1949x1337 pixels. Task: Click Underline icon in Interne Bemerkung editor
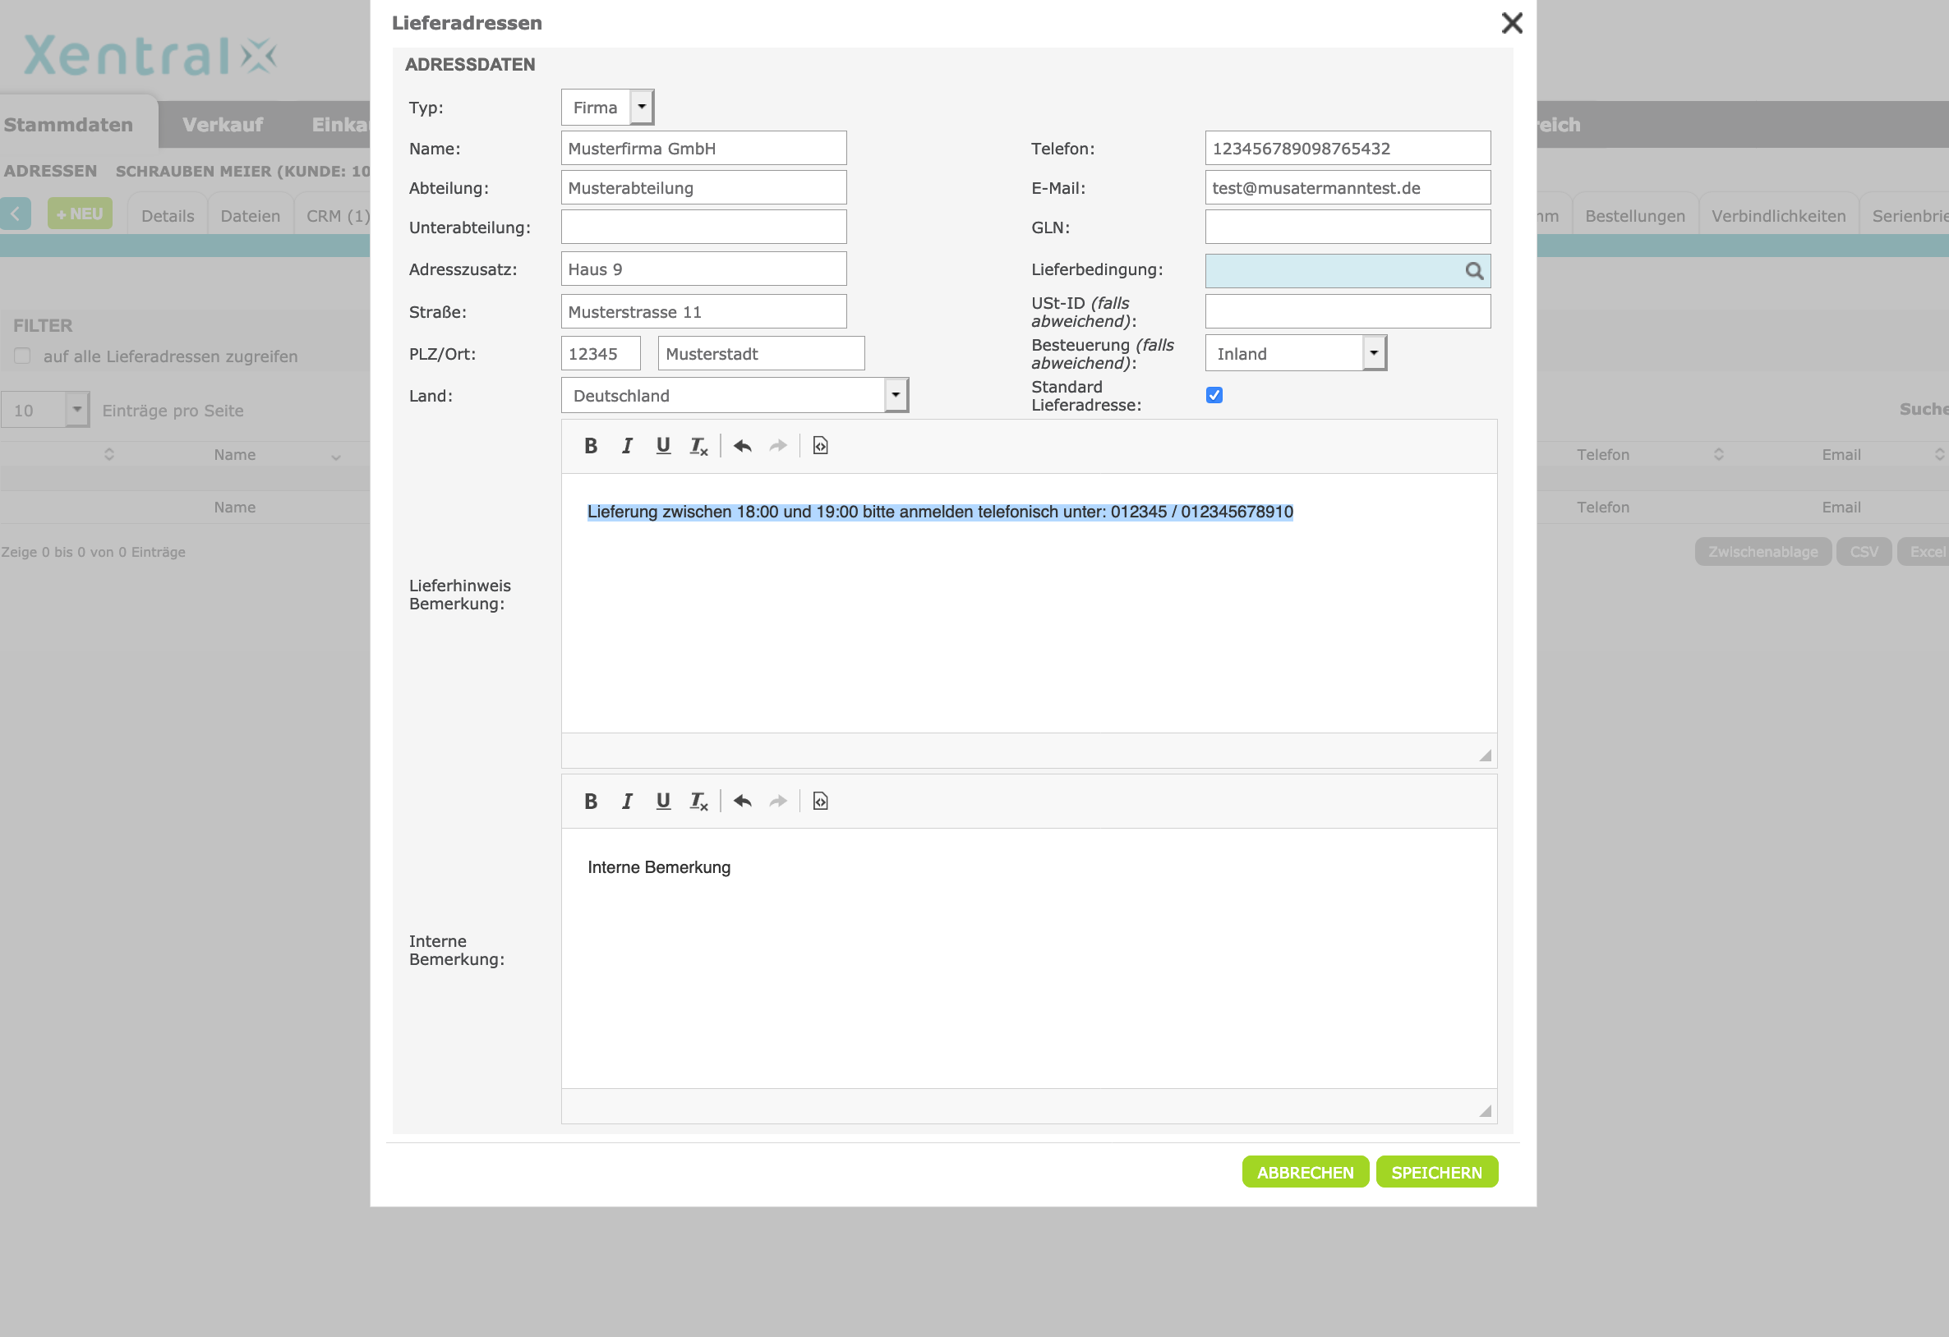click(x=662, y=802)
